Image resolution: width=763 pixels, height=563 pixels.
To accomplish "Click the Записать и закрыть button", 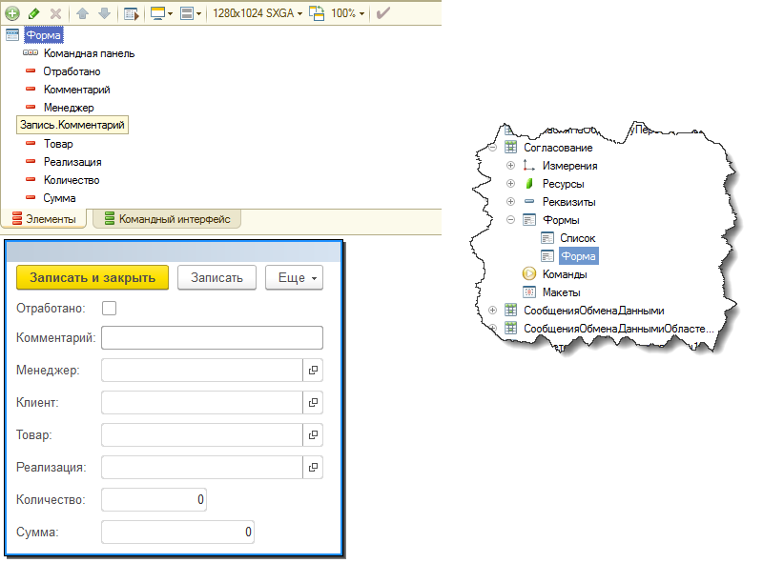I will [93, 277].
